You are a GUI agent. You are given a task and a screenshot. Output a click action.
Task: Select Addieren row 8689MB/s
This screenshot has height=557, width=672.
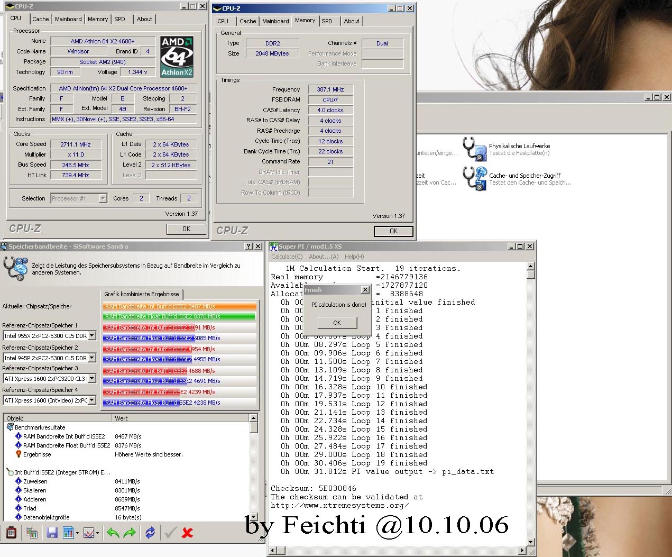[127, 499]
